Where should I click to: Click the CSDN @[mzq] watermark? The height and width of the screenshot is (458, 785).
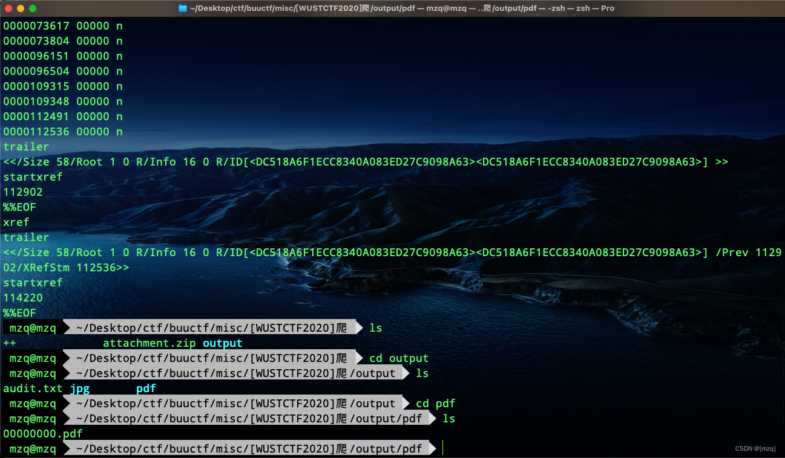pyautogui.click(x=755, y=448)
